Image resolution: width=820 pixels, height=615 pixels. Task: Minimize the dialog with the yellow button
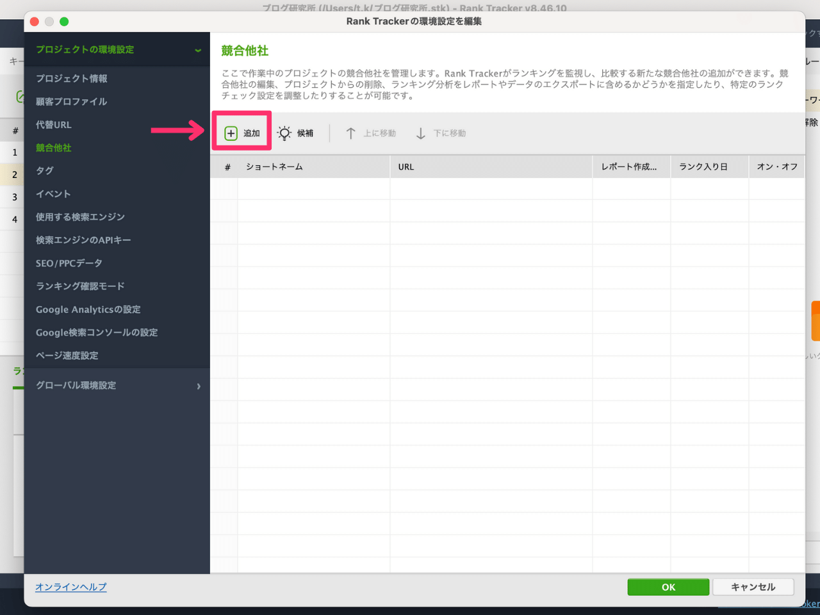(49, 21)
